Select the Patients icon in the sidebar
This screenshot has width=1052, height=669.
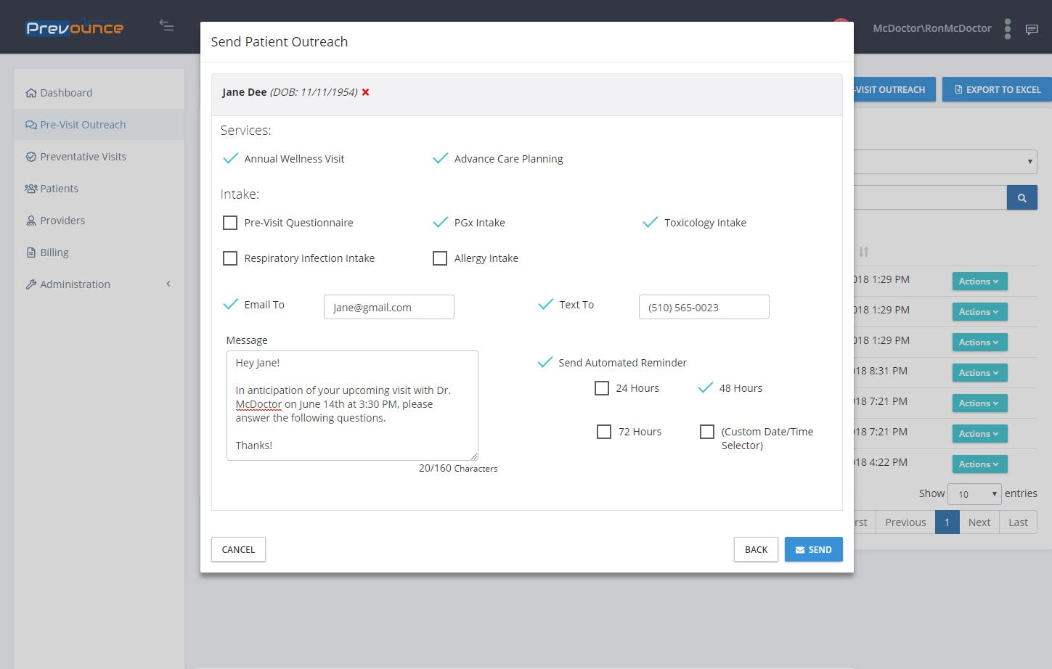(x=30, y=188)
